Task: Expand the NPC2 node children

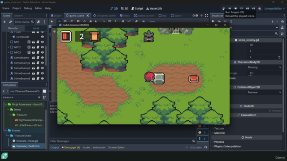Action: coord(8,47)
